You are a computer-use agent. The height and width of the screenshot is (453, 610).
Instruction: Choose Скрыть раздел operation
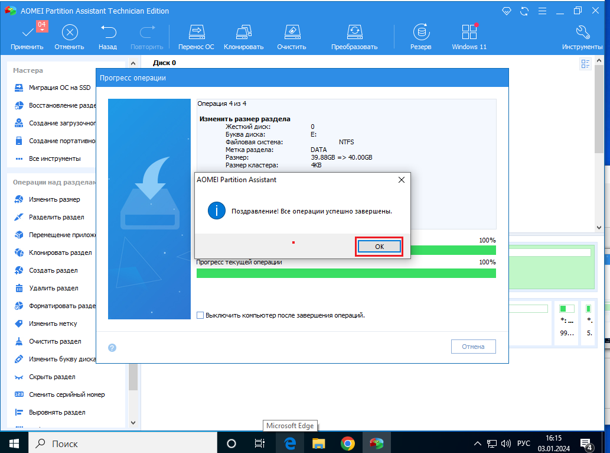[45, 377]
